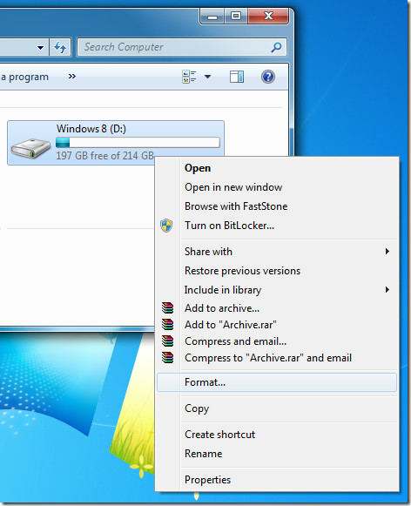Open the address bar history dropdown arrow
The image size is (411, 506).
click(40, 47)
